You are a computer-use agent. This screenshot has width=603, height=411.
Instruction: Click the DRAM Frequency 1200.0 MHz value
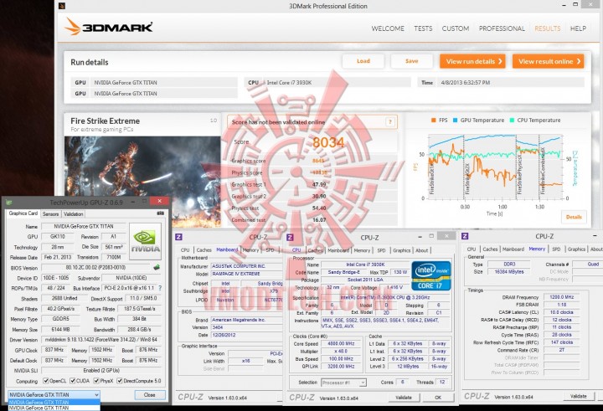pyautogui.click(x=561, y=297)
